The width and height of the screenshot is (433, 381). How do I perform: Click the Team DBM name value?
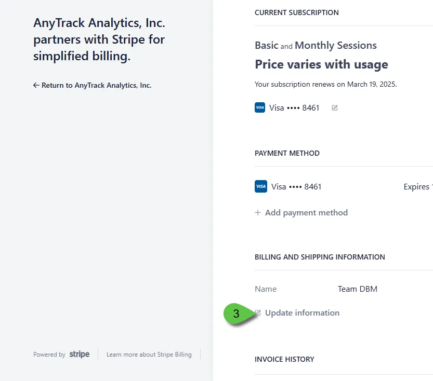[358, 289]
